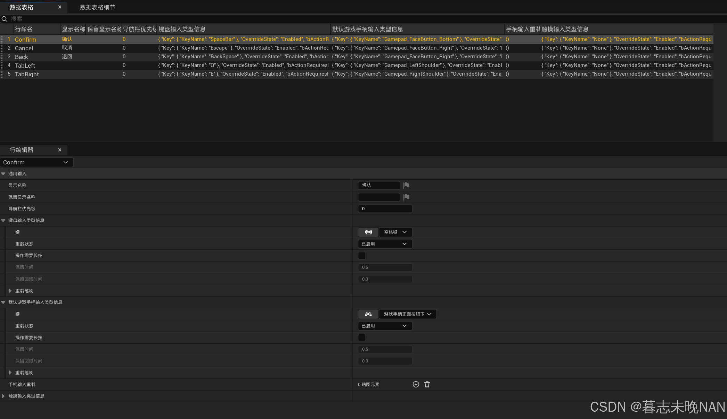
Task: Click trash icon to empty 手柄输入重载
Action: pos(427,384)
